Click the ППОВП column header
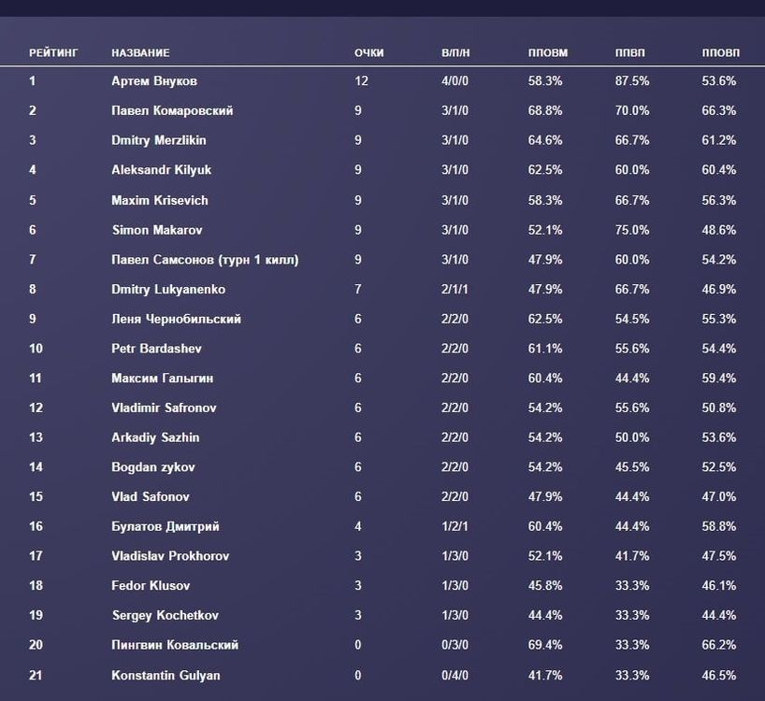The height and width of the screenshot is (701, 765). [720, 53]
